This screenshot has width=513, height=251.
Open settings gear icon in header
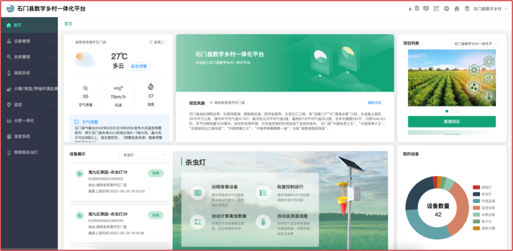[446, 9]
